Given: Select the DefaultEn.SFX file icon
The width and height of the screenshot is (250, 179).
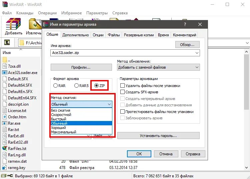Looking at the screenshot, I should pos(5,91).
